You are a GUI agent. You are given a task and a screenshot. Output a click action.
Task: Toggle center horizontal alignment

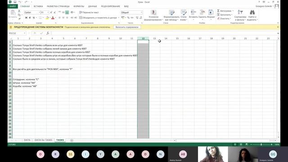click(x=63, y=18)
